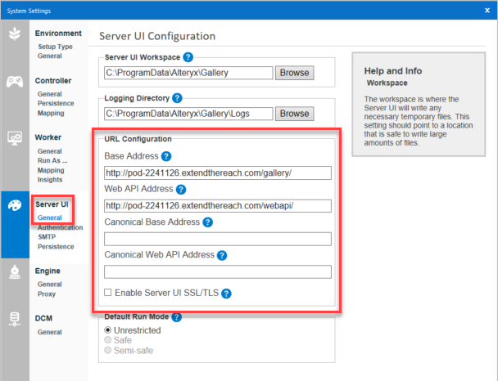Browse for the Server UI Workspace folder
Image resolution: width=498 pixels, height=381 pixels.
tap(295, 73)
